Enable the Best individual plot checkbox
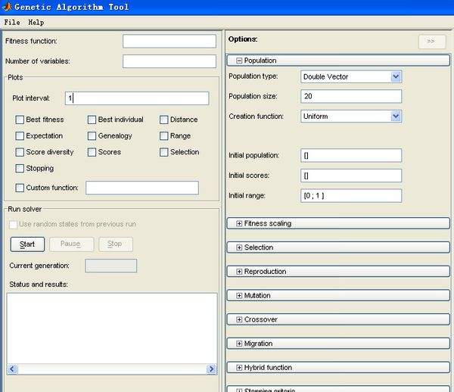This screenshot has height=392, width=454. (92, 120)
